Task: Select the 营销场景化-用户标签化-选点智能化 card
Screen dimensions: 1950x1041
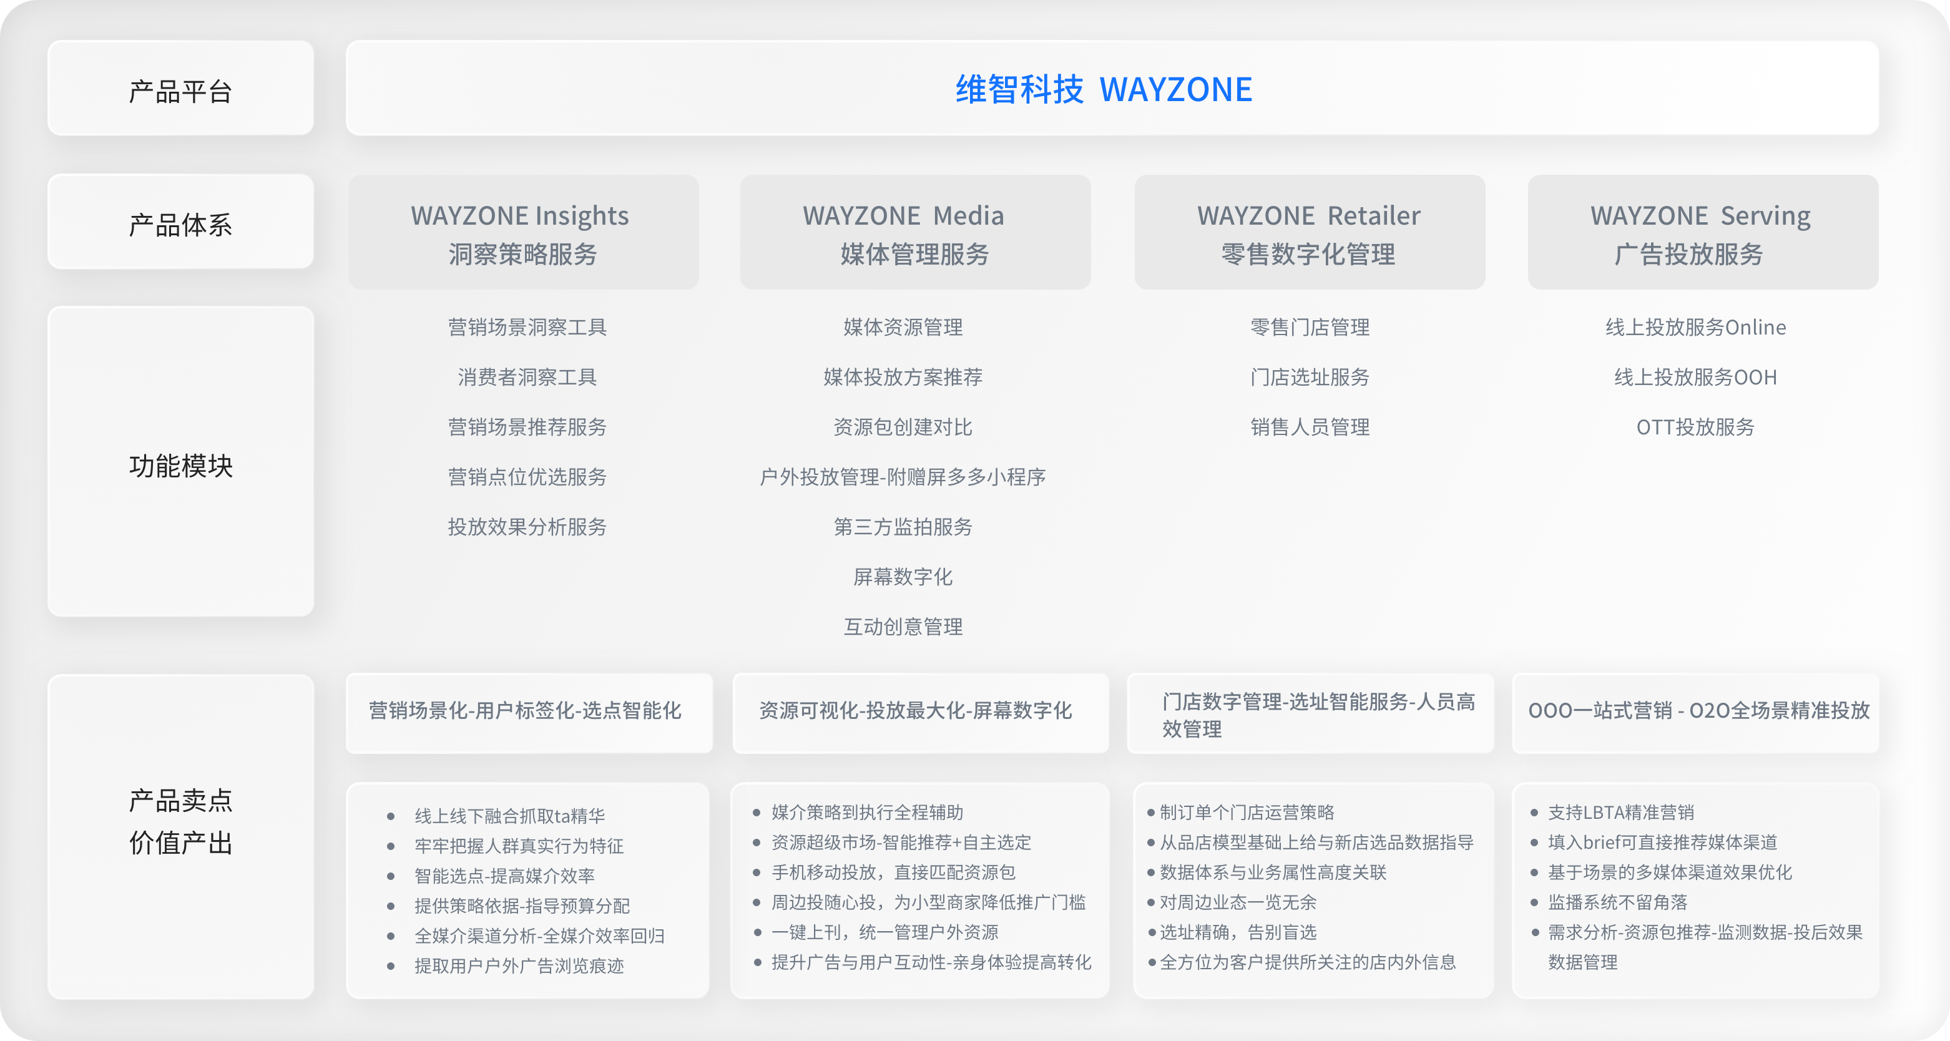Action: [x=528, y=713]
